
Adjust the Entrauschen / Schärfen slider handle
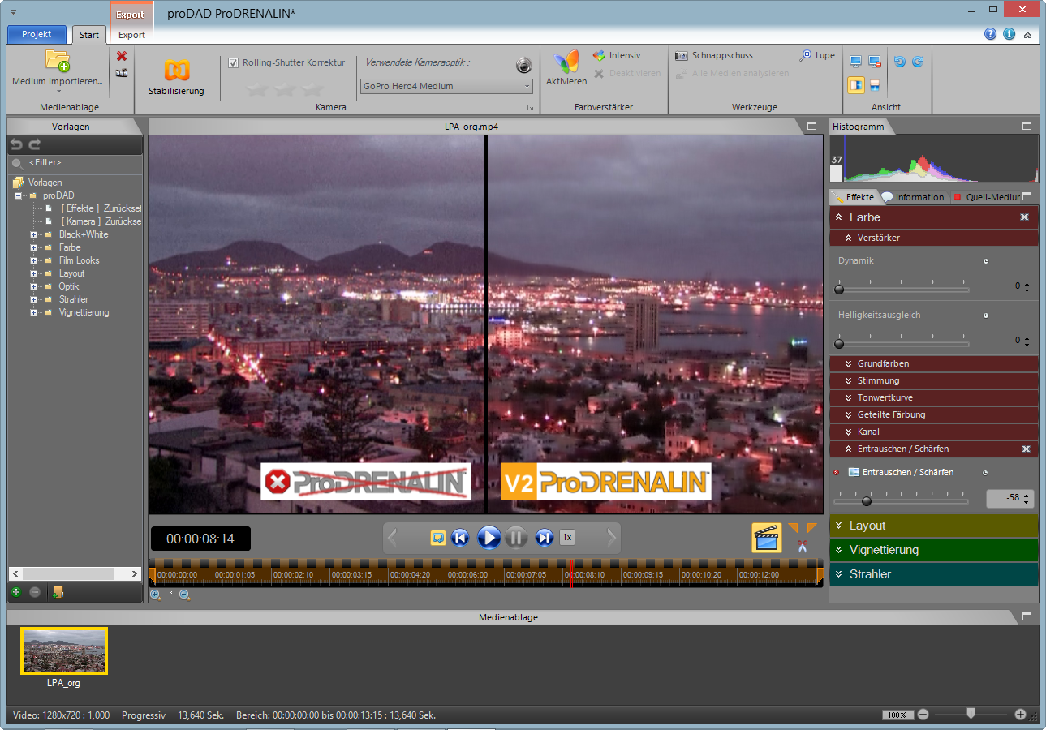[867, 500]
